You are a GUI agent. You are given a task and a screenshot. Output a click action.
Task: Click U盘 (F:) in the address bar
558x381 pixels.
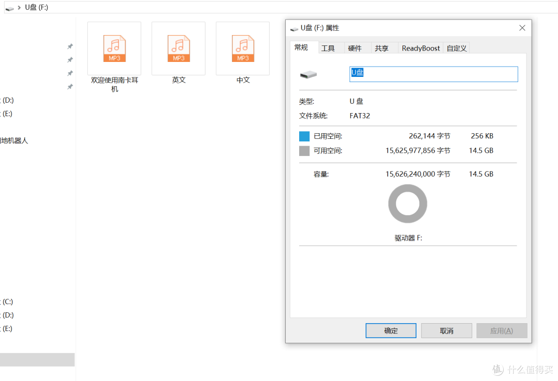point(36,7)
